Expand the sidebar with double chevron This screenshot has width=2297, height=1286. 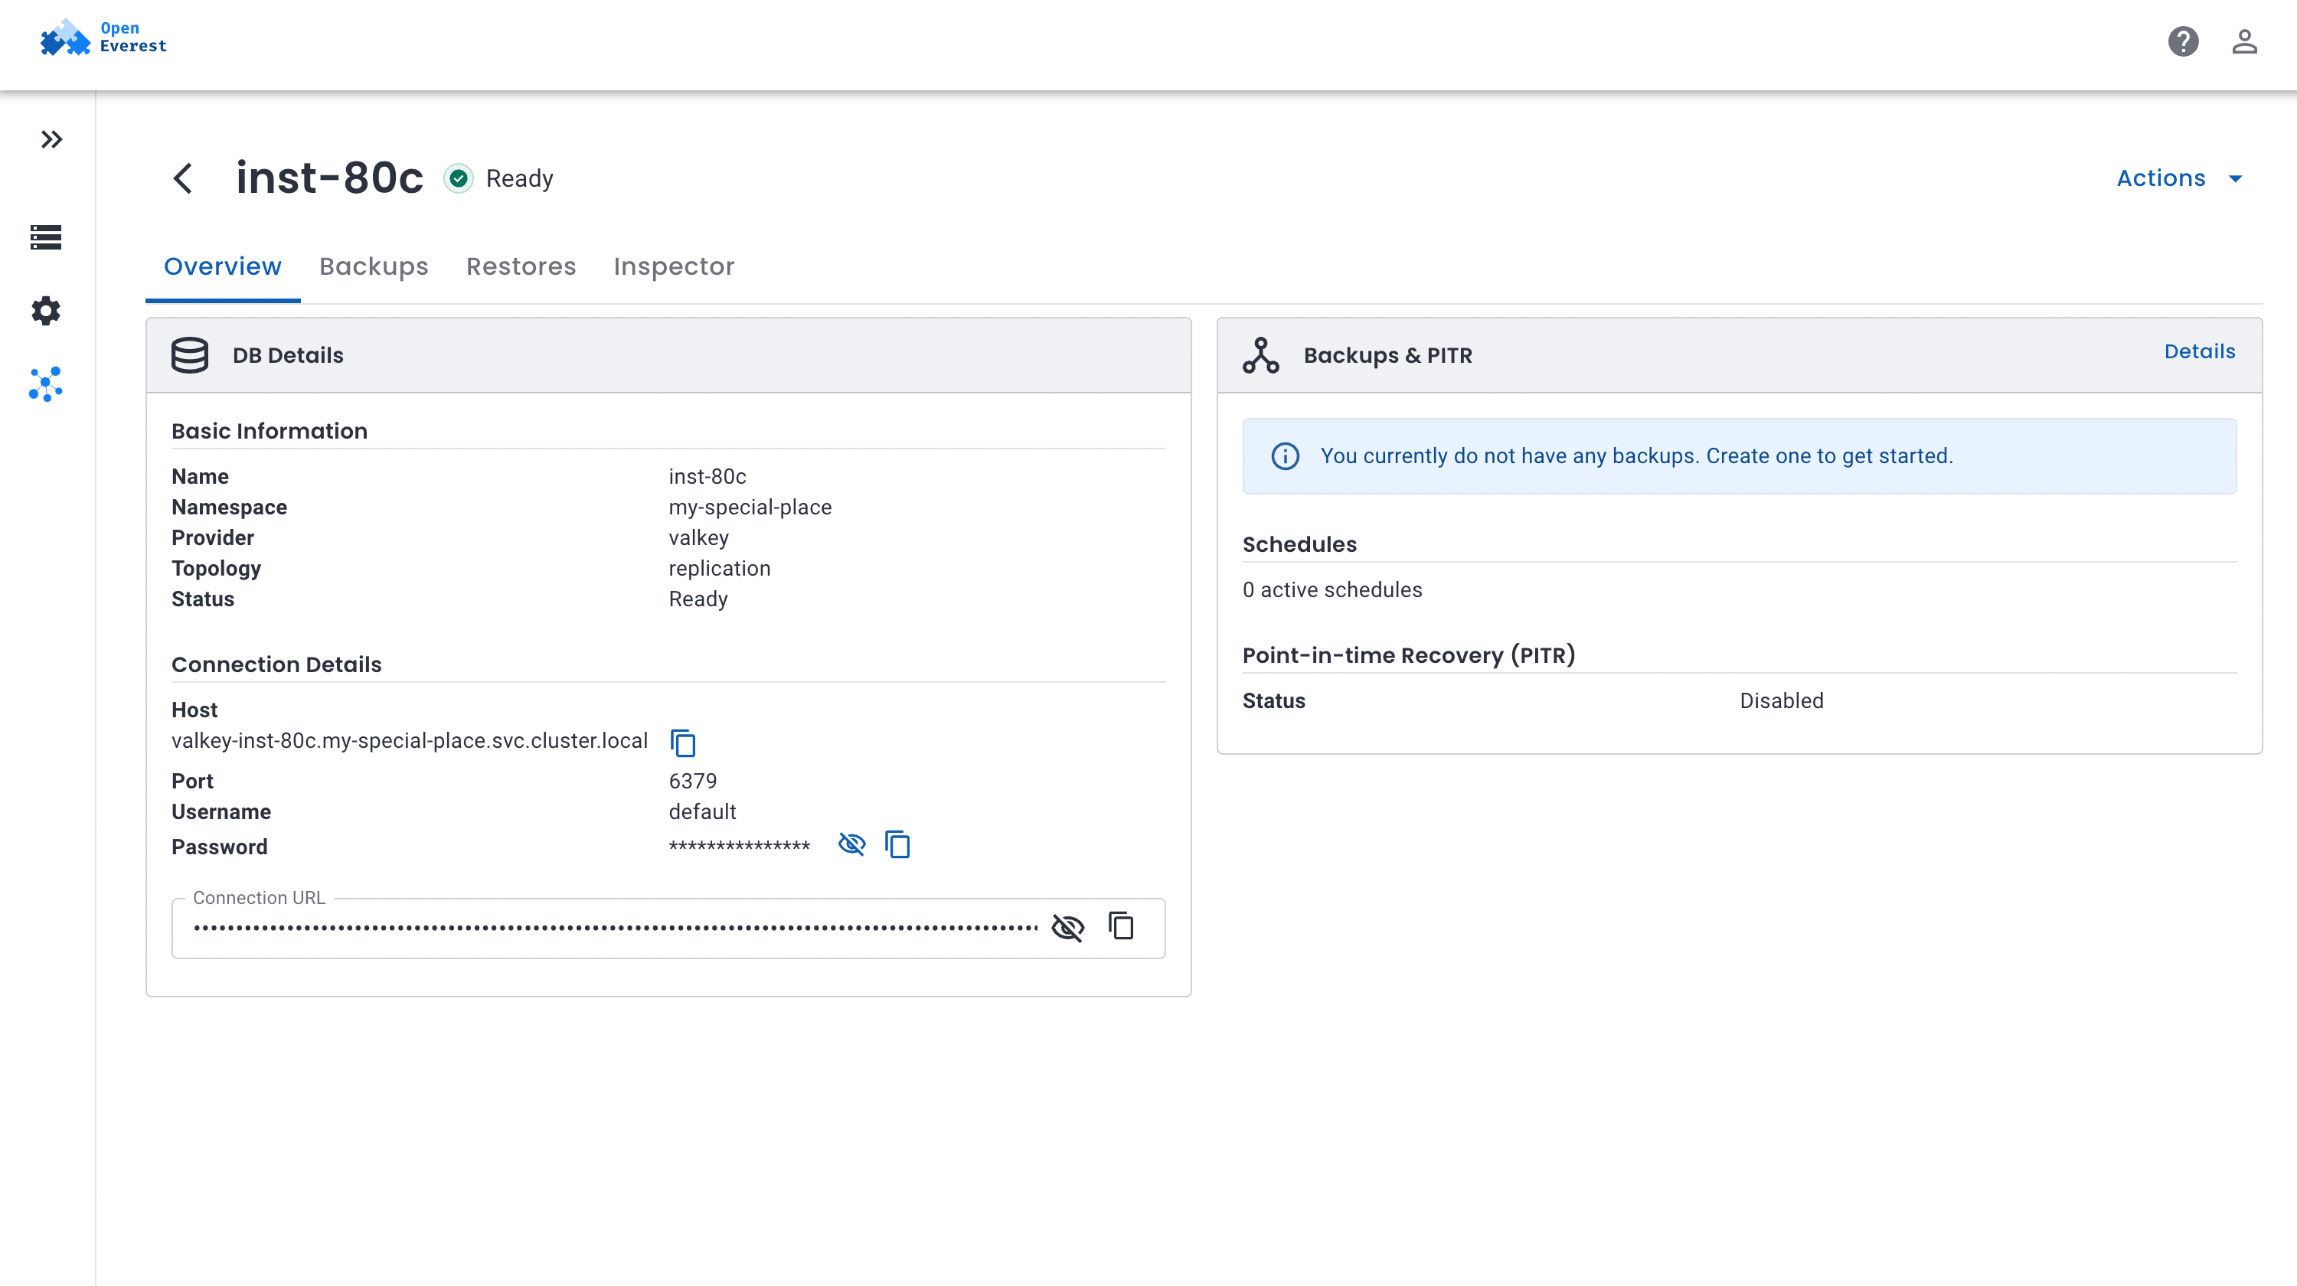(52, 140)
